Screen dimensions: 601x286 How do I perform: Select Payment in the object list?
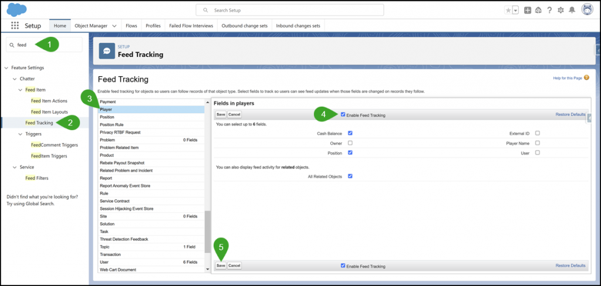coord(151,102)
